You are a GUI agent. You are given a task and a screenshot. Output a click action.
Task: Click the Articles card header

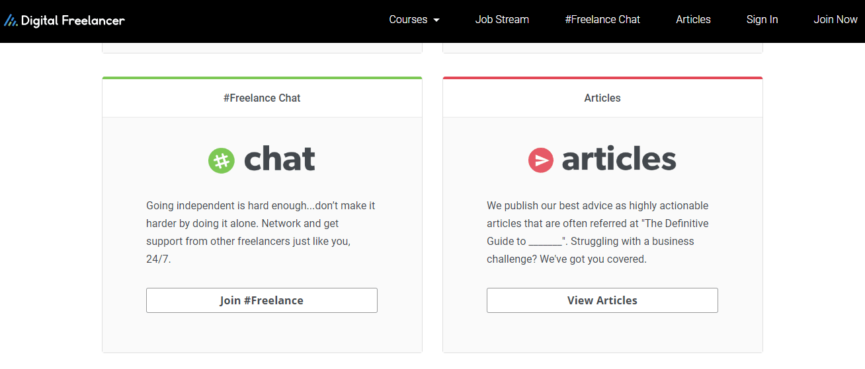pyautogui.click(x=602, y=98)
